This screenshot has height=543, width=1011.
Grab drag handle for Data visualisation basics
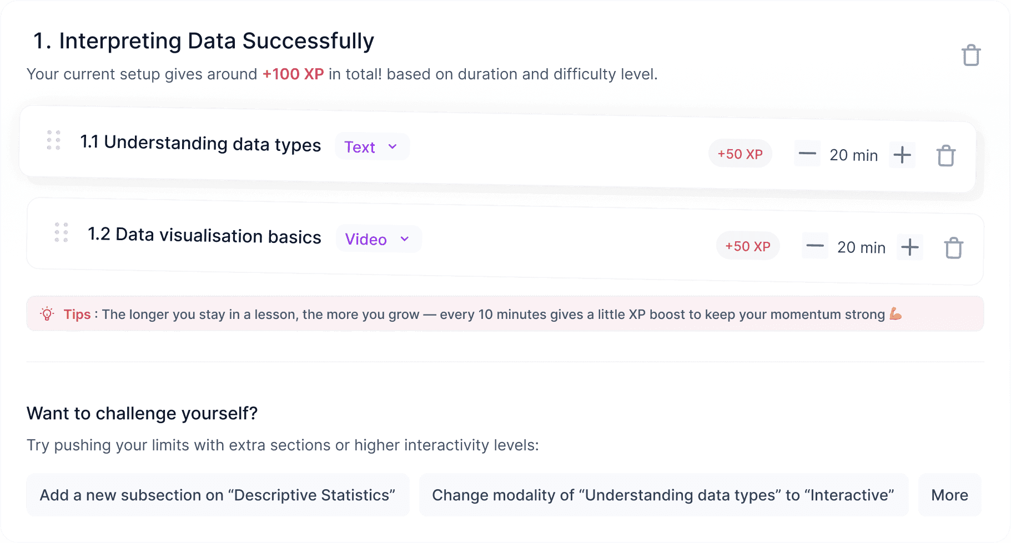[61, 232]
